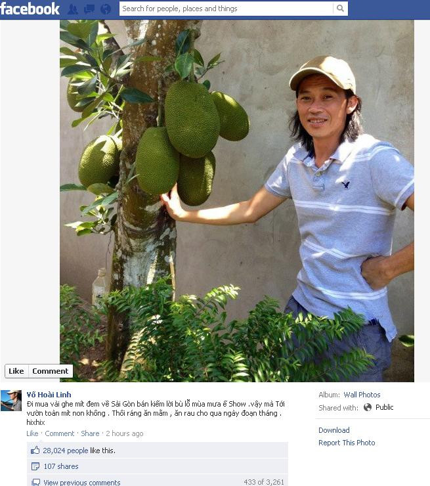Open the friend requests icon
The image size is (430, 486).
(73, 9)
